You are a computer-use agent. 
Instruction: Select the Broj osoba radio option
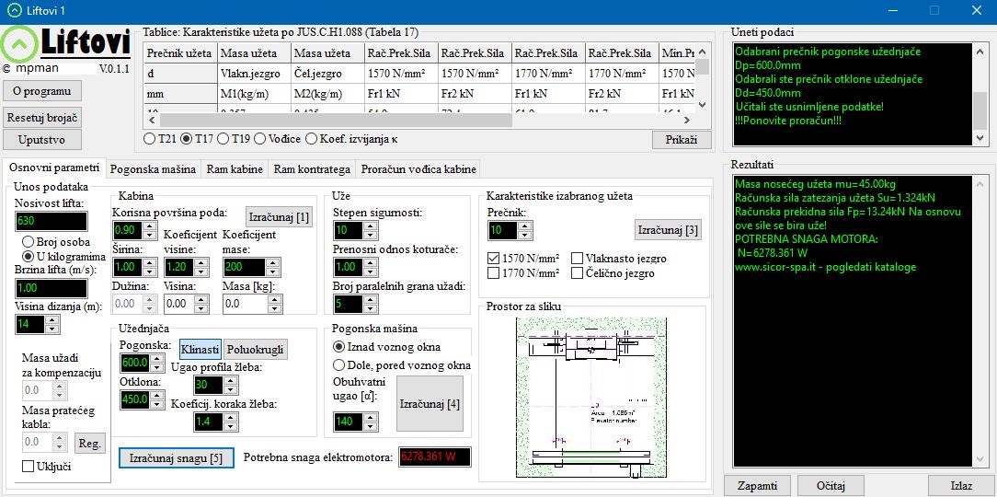28,242
